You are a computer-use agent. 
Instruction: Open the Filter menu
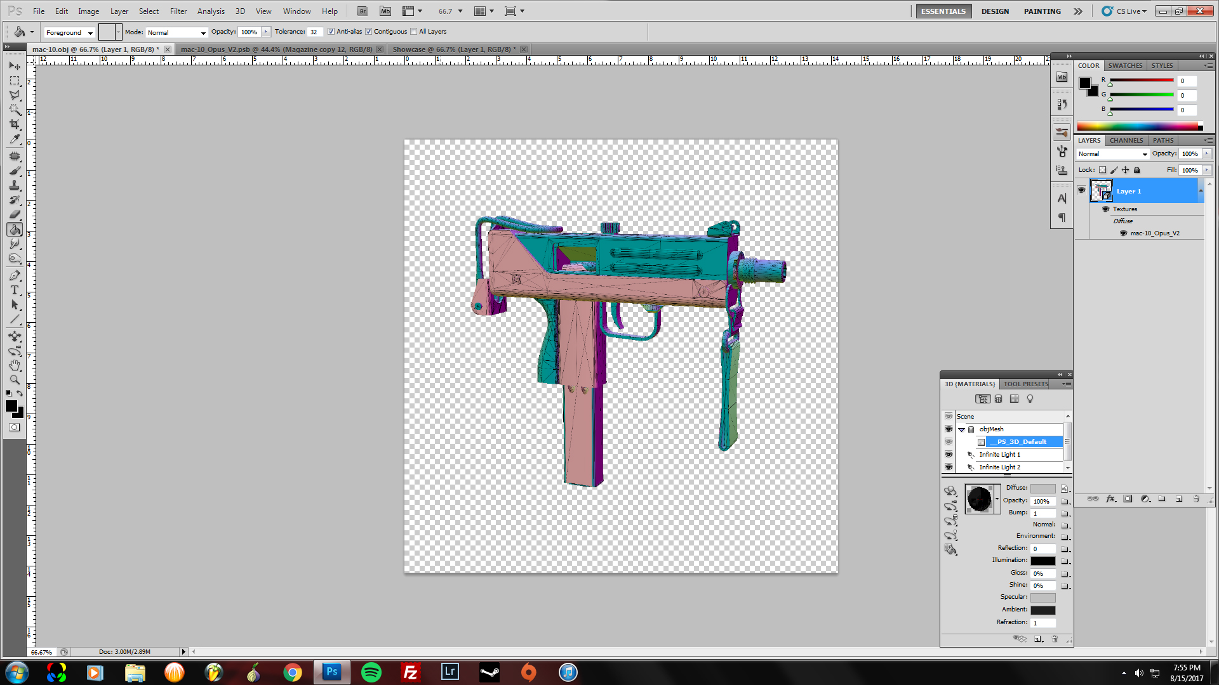(178, 11)
